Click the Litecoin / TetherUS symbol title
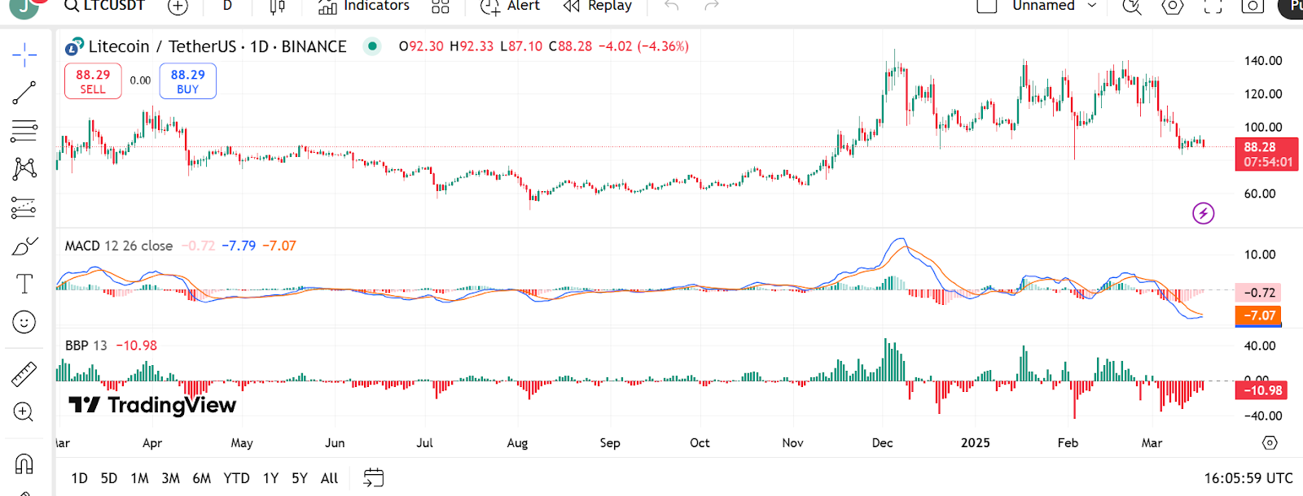 217,46
